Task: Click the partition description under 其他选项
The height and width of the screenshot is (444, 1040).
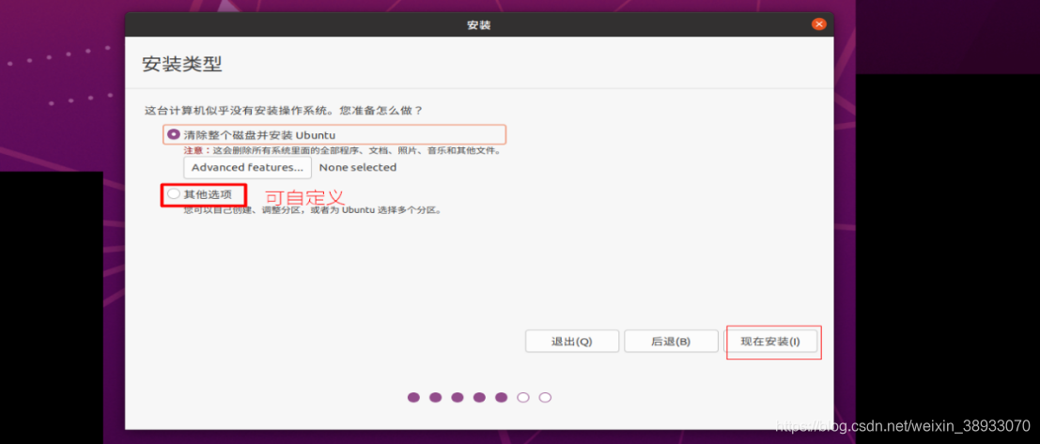Action: pyautogui.click(x=313, y=210)
